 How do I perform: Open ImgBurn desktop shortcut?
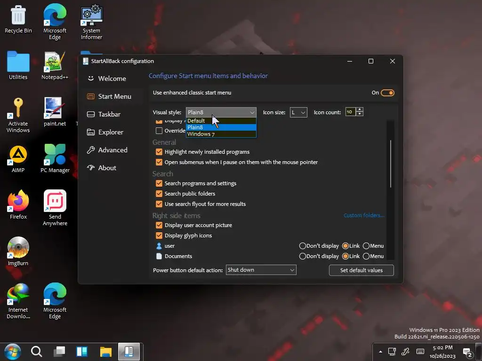click(18, 252)
